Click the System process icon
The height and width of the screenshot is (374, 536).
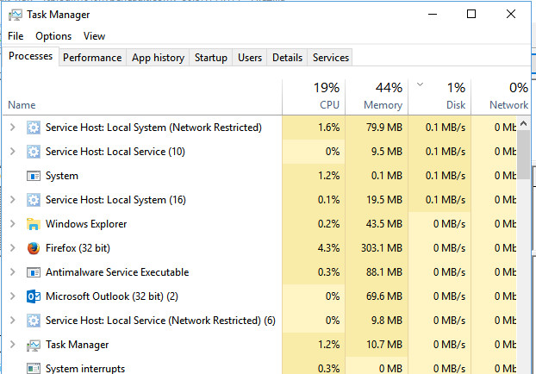(34, 176)
